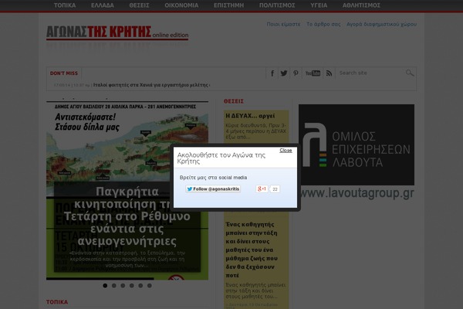Click the ΘΕΣΕΙΣ section heading
Viewport: 463px width, 309px height.
[x=234, y=101]
